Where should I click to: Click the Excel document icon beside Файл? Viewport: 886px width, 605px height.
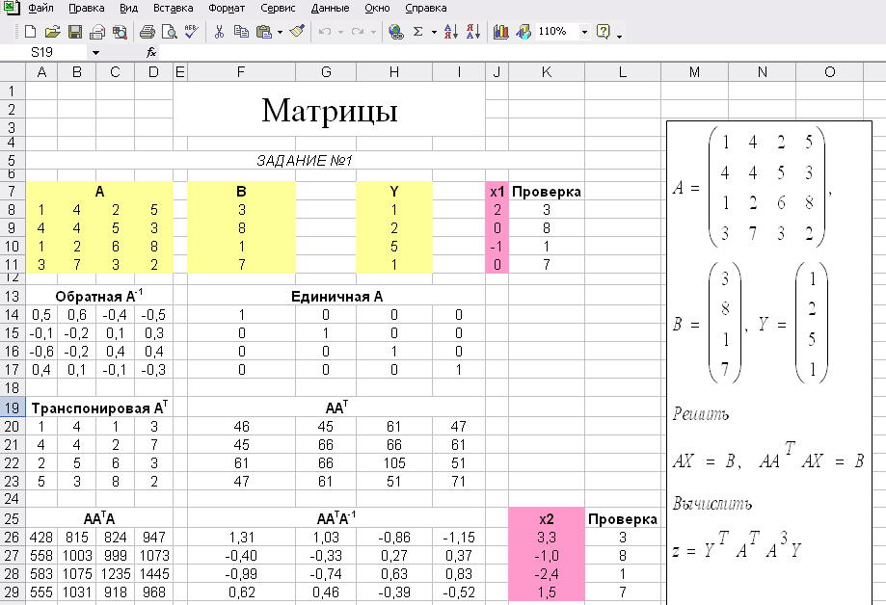pyautogui.click(x=12, y=8)
